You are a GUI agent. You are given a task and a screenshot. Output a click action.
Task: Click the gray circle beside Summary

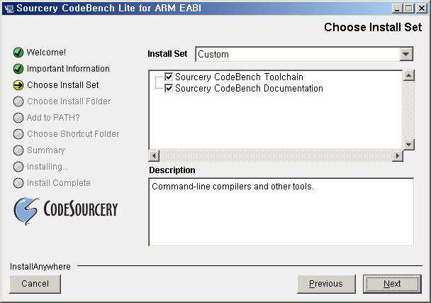pos(18,150)
